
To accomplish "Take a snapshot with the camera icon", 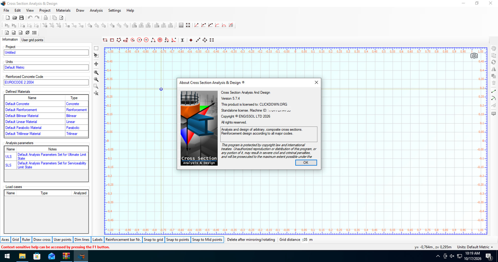I will [x=474, y=56].
